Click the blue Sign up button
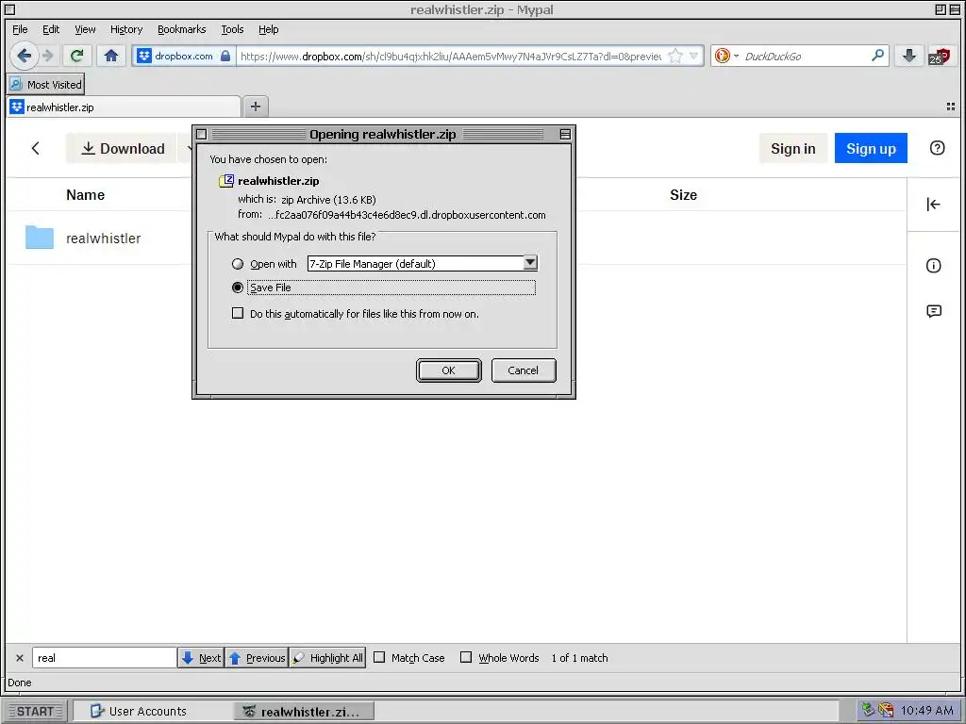 coord(871,148)
